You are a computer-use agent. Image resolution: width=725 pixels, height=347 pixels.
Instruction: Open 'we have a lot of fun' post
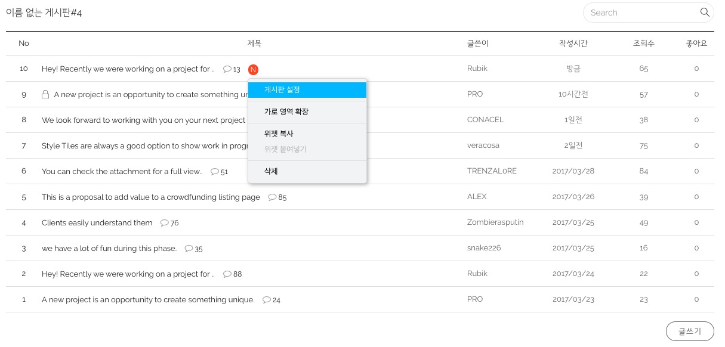pyautogui.click(x=109, y=249)
